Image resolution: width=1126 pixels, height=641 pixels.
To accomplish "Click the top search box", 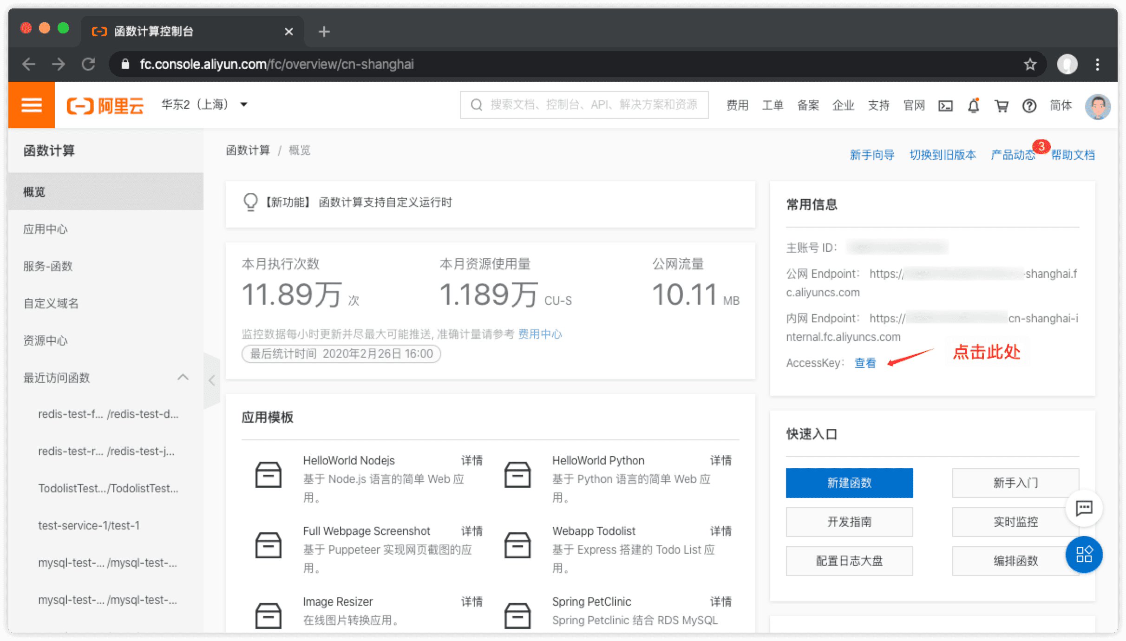I will pos(584,105).
